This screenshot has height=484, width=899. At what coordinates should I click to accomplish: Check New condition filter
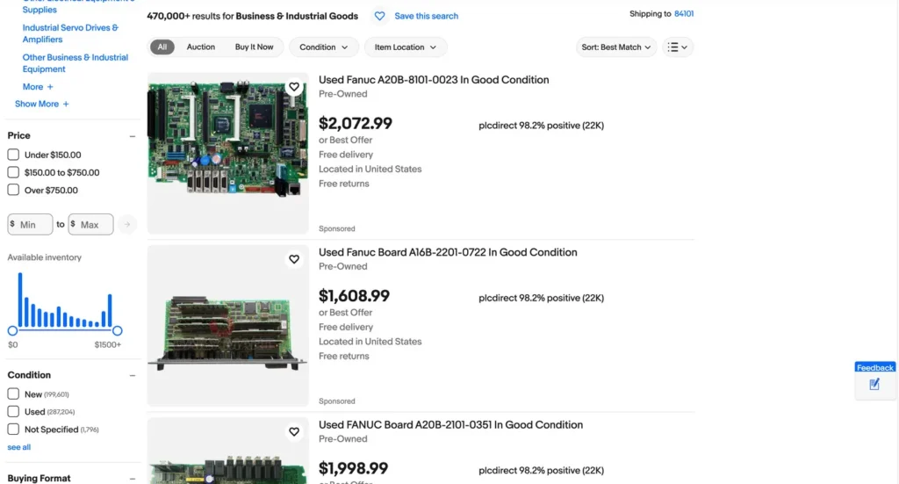(13, 394)
